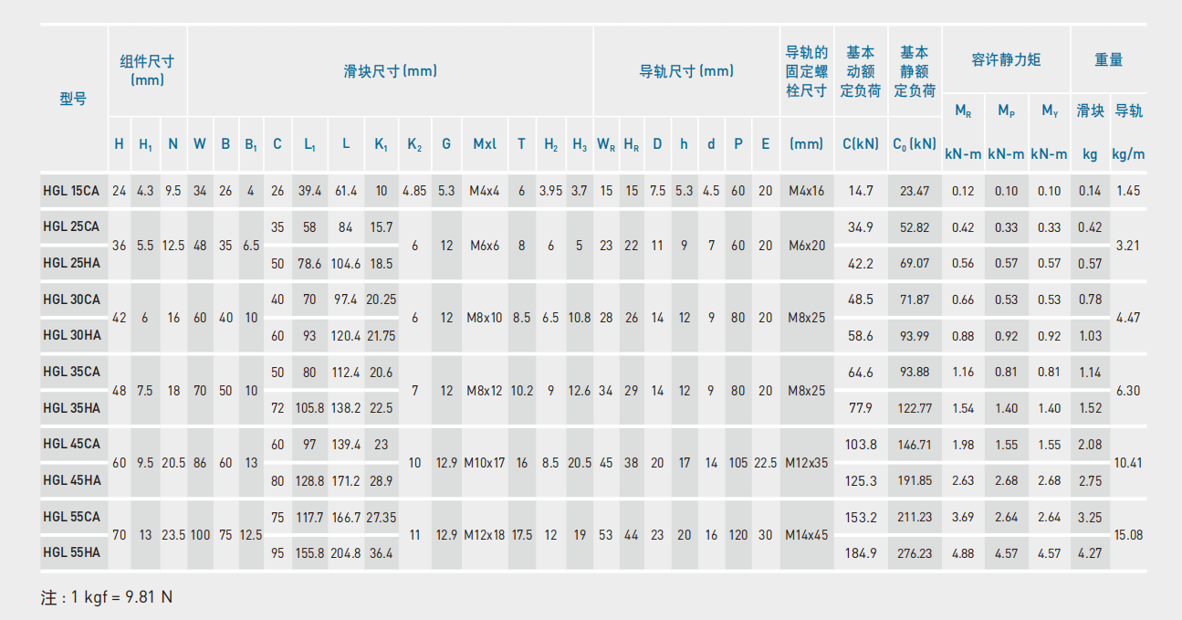
Task: Click the 276.23 static load value
Action: 915,552
